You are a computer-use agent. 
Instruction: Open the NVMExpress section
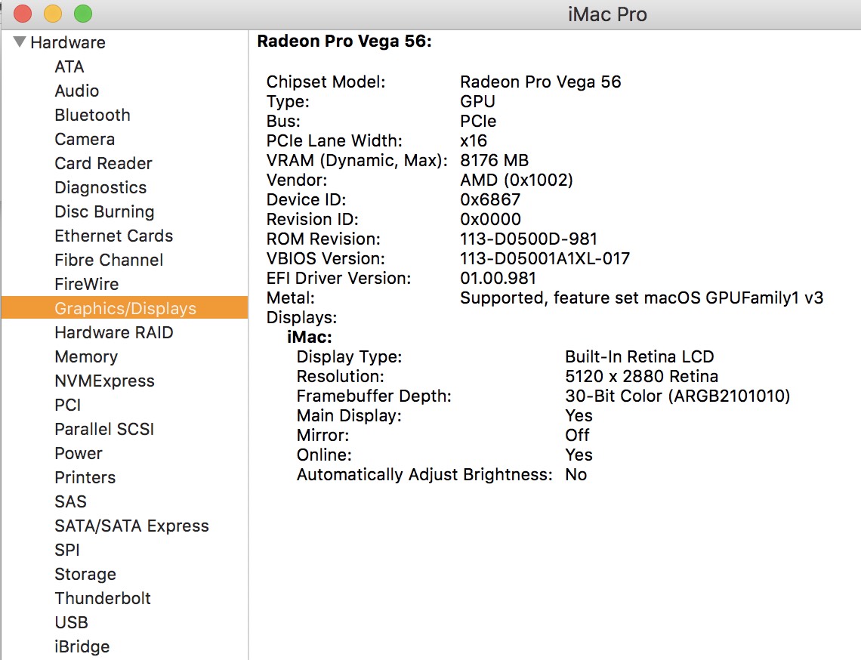pos(104,381)
